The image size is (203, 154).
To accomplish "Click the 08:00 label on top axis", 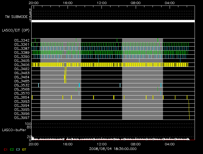I will (x=136, y=3).
